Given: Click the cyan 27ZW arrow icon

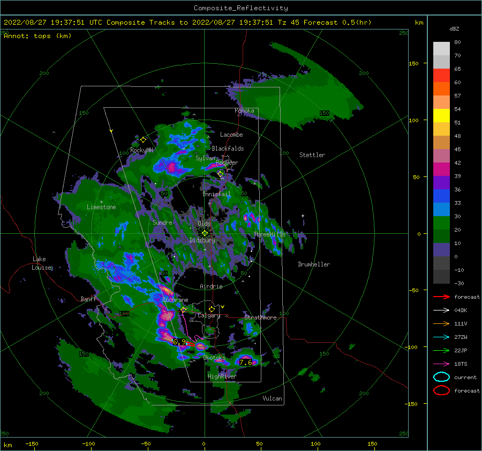Looking at the screenshot, I should 441,337.
